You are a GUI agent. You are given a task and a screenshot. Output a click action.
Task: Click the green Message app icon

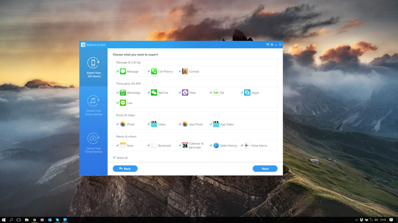point(123,71)
